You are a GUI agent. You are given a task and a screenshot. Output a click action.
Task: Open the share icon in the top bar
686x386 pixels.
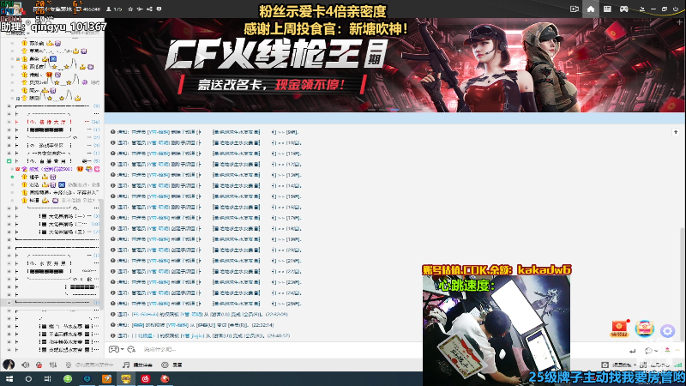point(149,9)
